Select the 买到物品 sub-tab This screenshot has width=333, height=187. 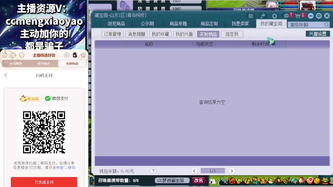click(x=208, y=34)
